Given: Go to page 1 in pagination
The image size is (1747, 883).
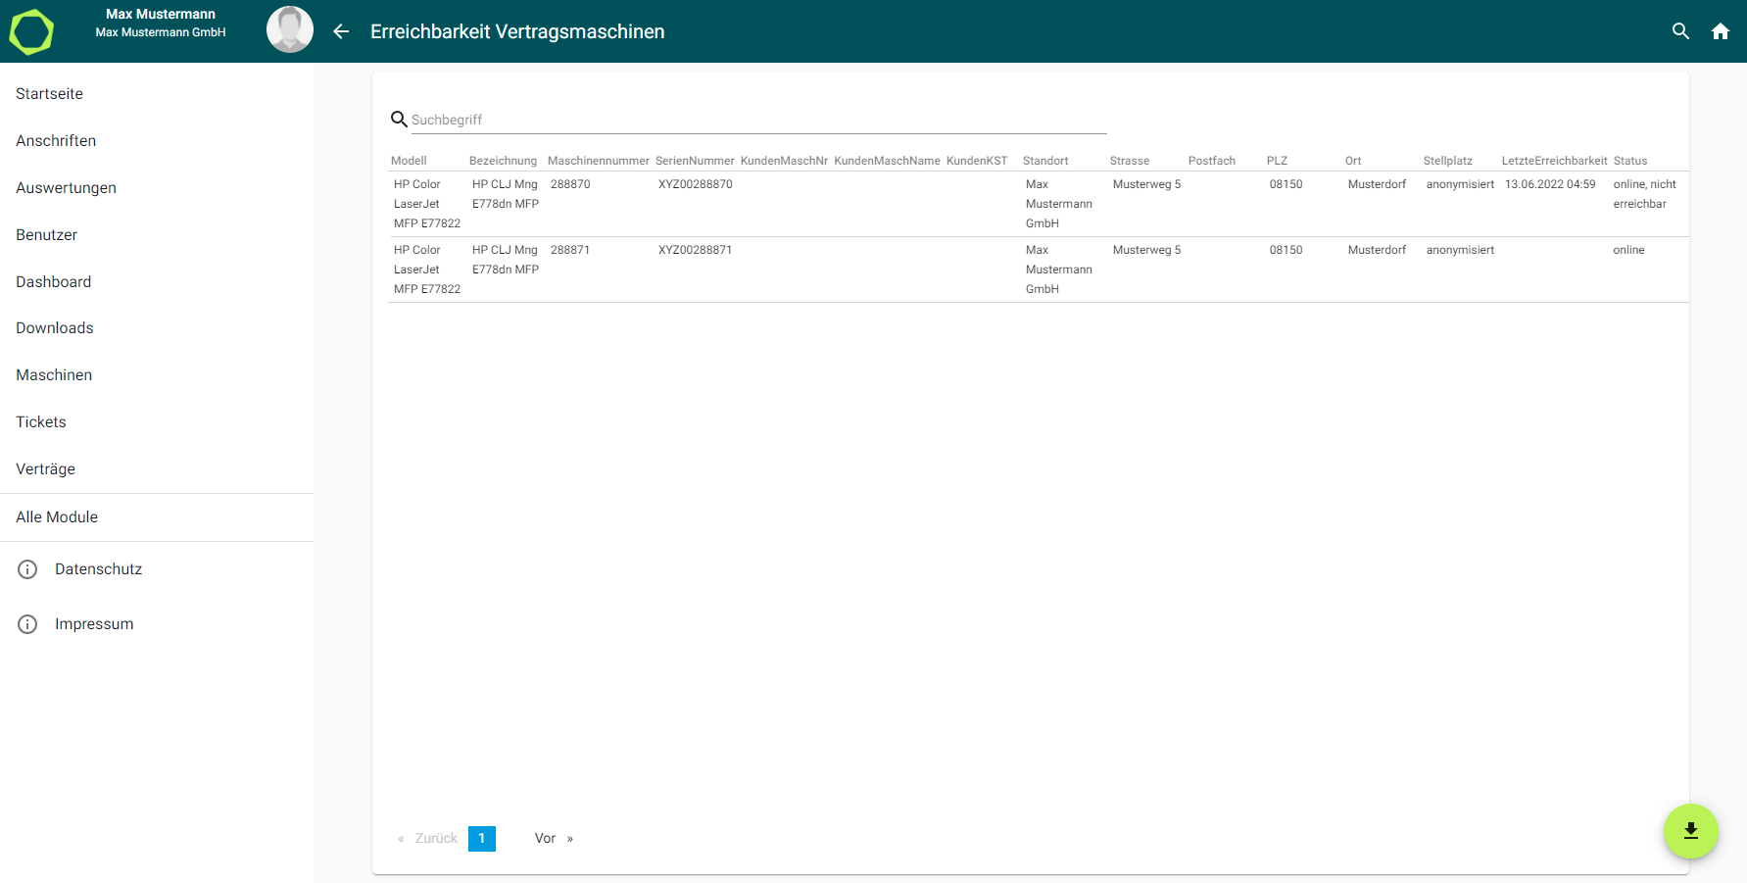Looking at the screenshot, I should click(x=482, y=839).
